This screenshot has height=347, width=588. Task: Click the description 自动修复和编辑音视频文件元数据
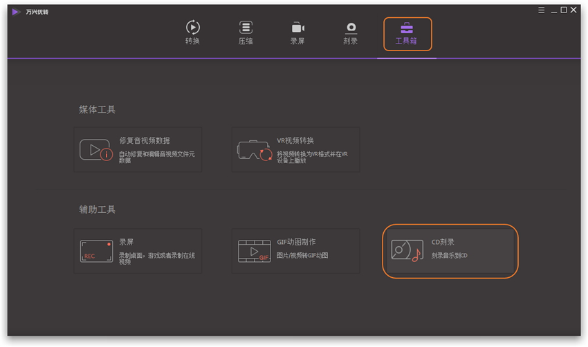click(x=157, y=157)
